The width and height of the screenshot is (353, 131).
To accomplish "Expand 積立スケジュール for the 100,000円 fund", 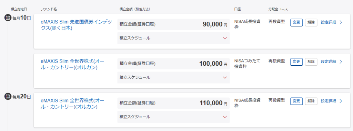I will pos(174,77).
